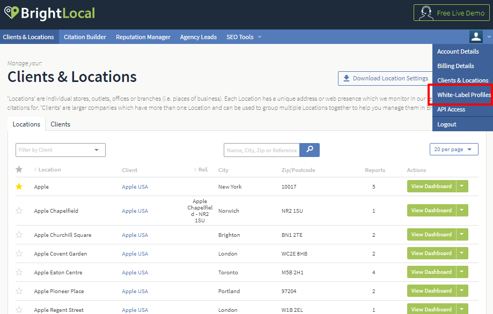Expand actions arrow for Apple New York row
Screen dimensions: 493x314
pos(462,186)
